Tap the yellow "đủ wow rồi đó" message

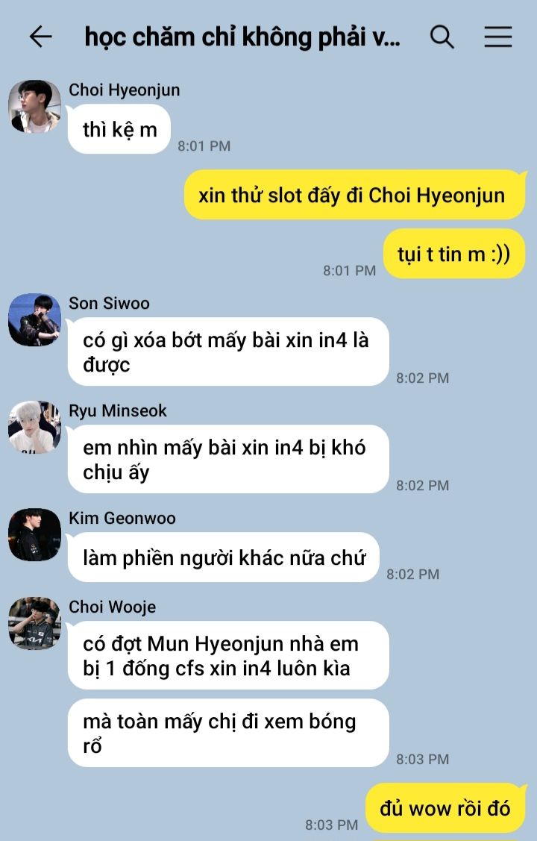pyautogui.click(x=445, y=807)
